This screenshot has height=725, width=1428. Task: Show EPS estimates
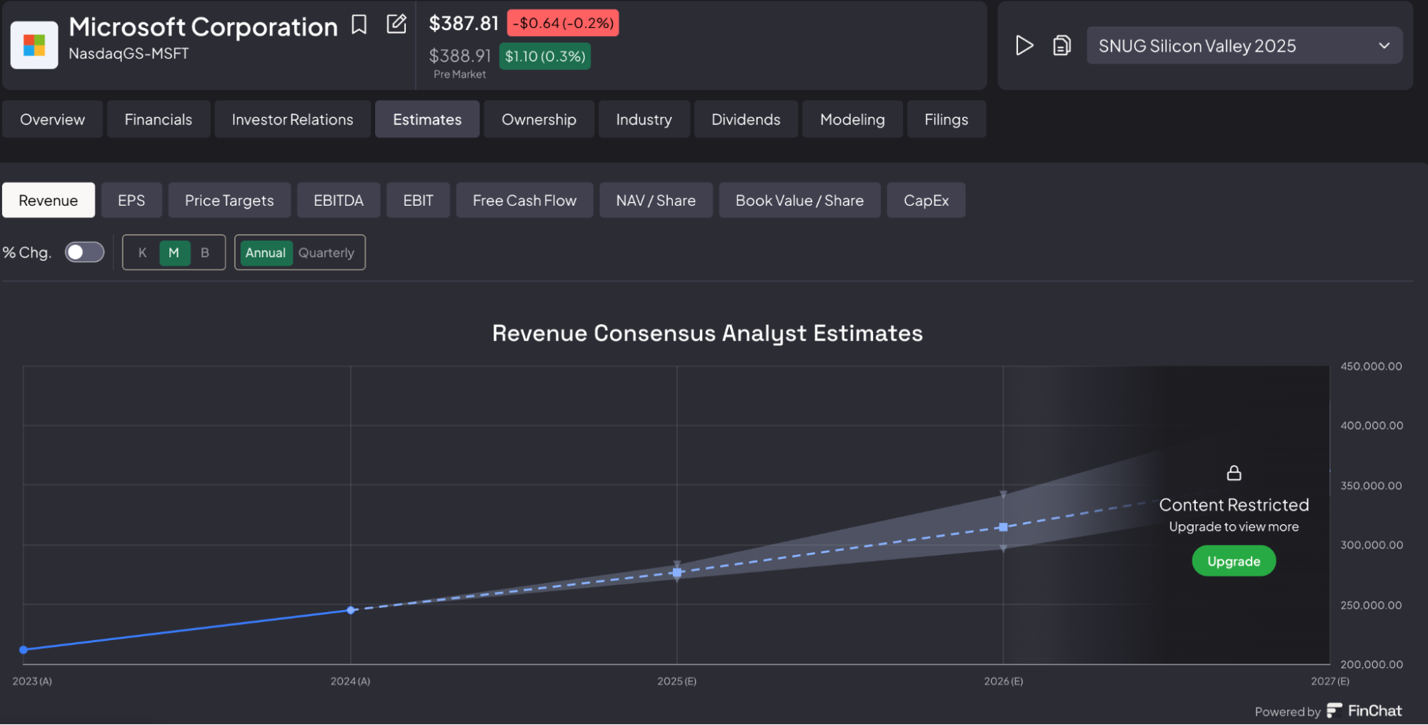[131, 200]
